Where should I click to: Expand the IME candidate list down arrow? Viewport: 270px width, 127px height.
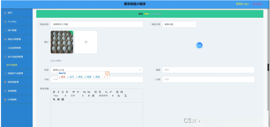pos(107,77)
